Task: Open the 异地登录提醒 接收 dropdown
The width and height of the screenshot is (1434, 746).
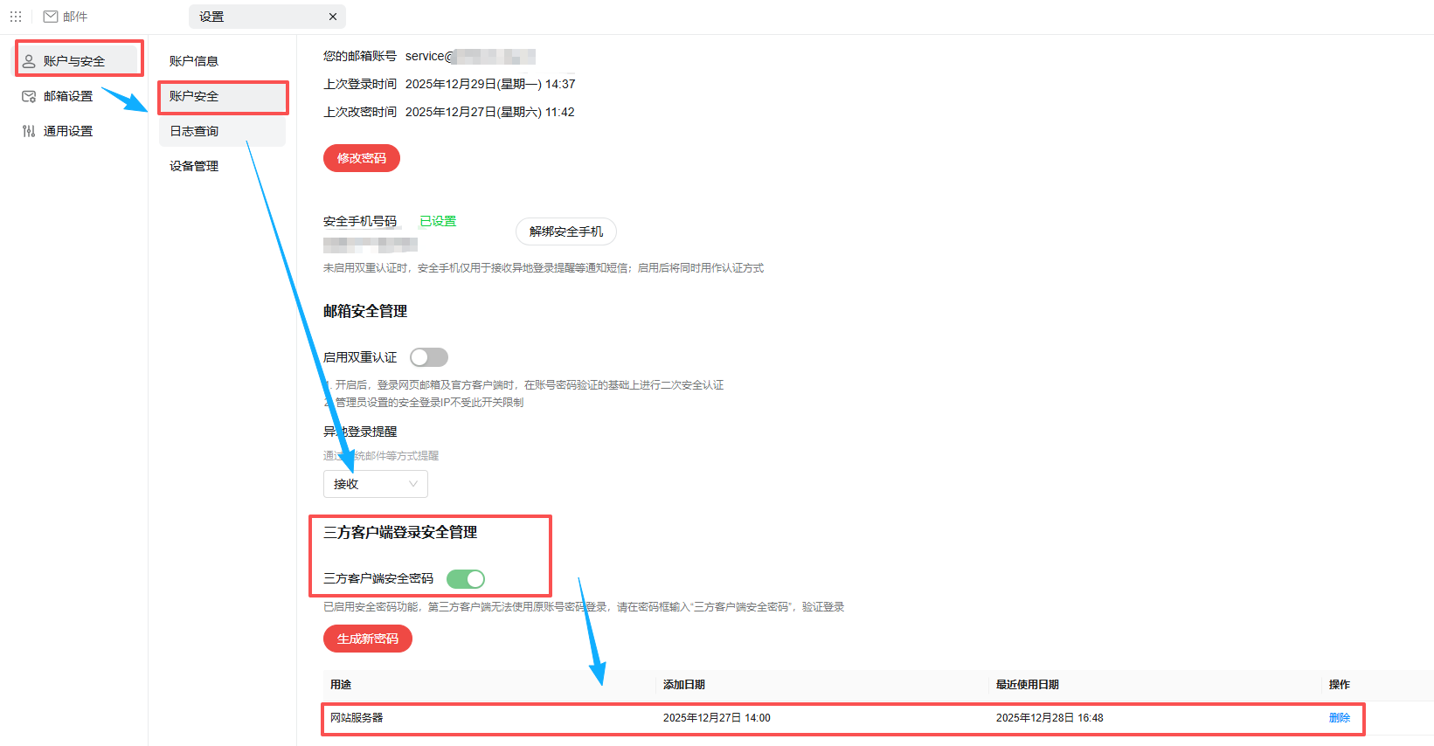Action: [x=376, y=484]
